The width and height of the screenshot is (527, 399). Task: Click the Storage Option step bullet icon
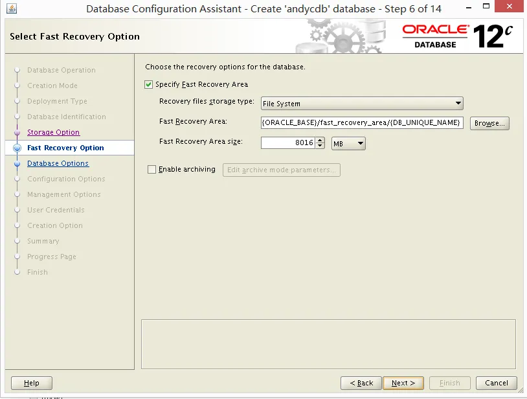[x=17, y=132]
